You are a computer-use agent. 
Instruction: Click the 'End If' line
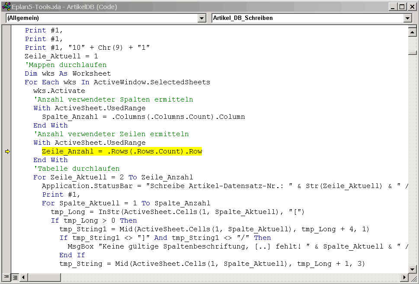72,255
